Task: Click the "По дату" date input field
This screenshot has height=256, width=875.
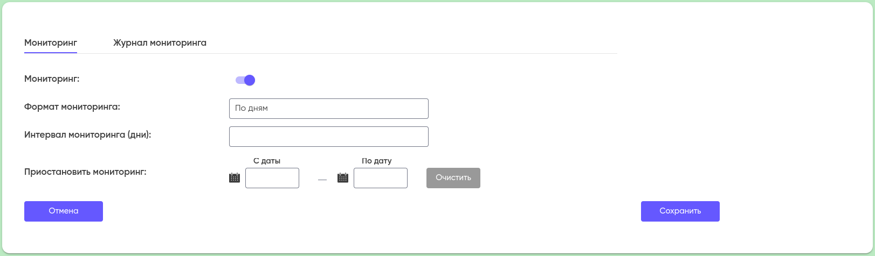Action: pyautogui.click(x=381, y=178)
